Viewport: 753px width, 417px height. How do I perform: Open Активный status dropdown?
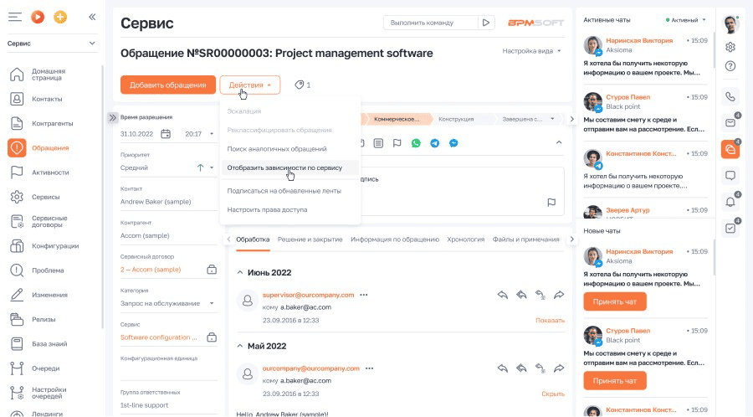pyautogui.click(x=686, y=20)
